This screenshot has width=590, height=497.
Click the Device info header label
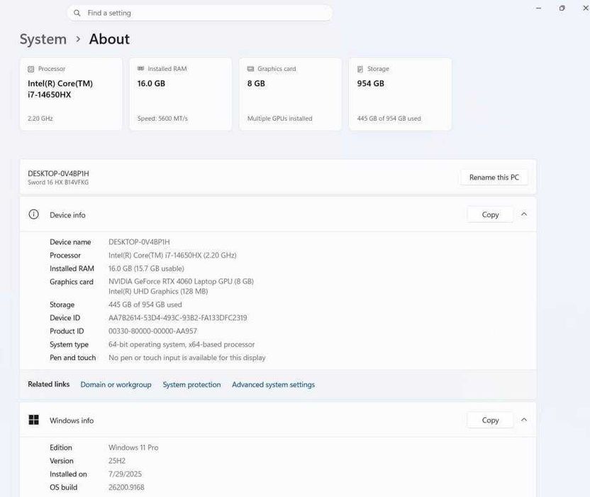click(67, 215)
